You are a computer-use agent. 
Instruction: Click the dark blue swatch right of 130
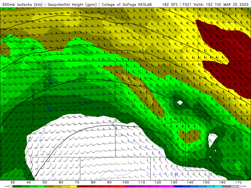178,186
